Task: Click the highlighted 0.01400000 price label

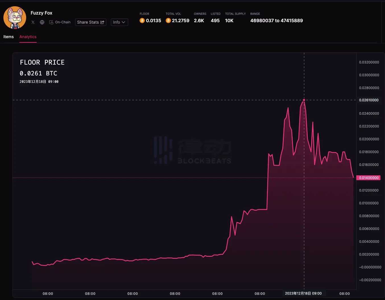Action: click(369, 178)
